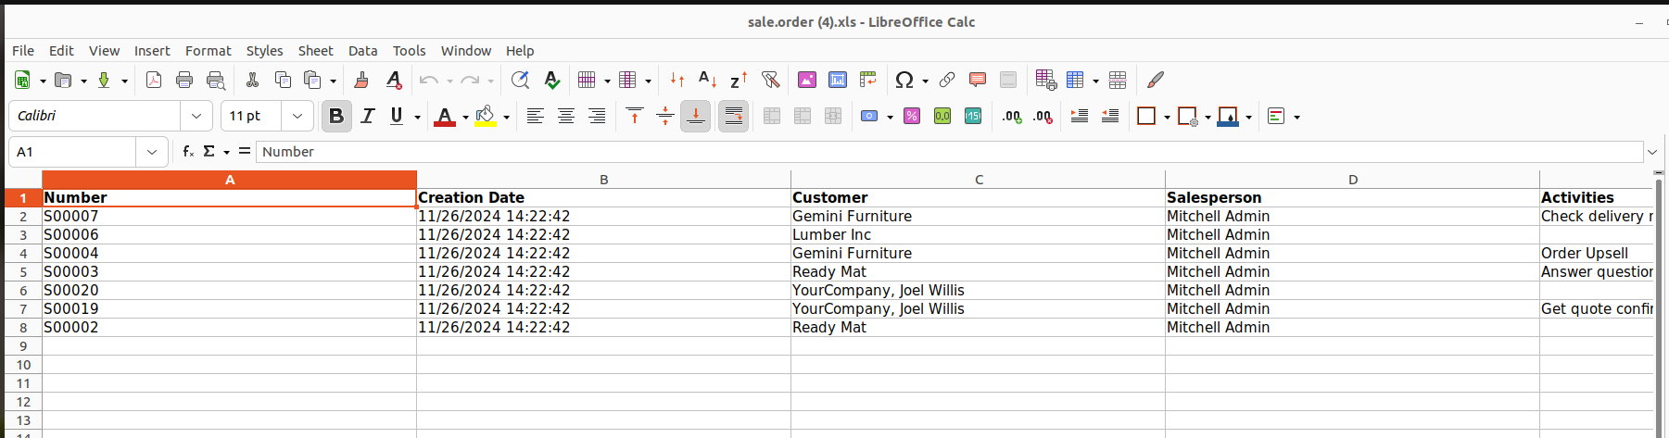Open the Calibri font name dropdown
Image resolution: width=1669 pixels, height=438 pixels.
pyautogui.click(x=196, y=116)
